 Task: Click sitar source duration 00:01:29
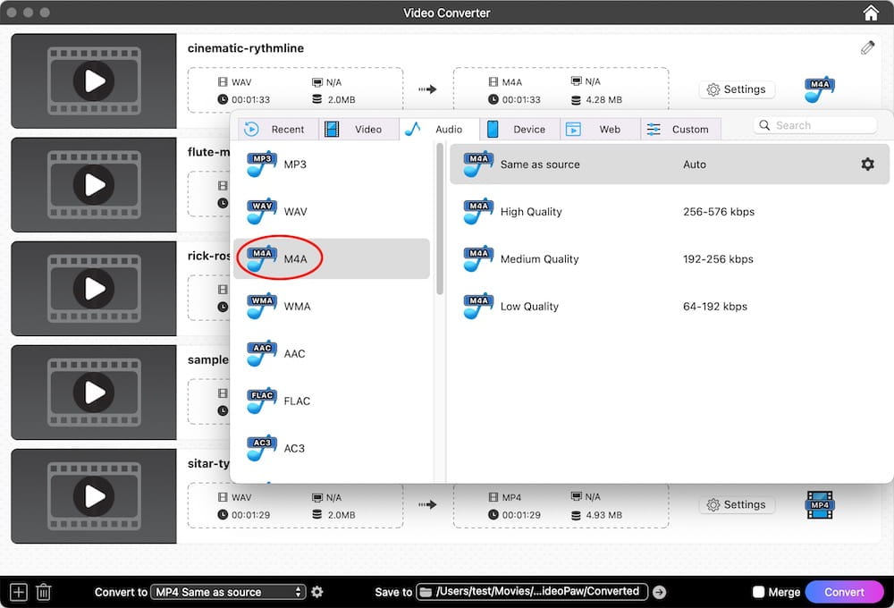coord(251,515)
